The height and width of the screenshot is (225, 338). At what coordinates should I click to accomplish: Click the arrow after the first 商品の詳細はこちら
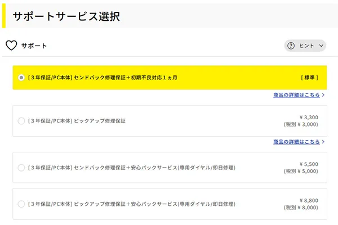click(323, 95)
